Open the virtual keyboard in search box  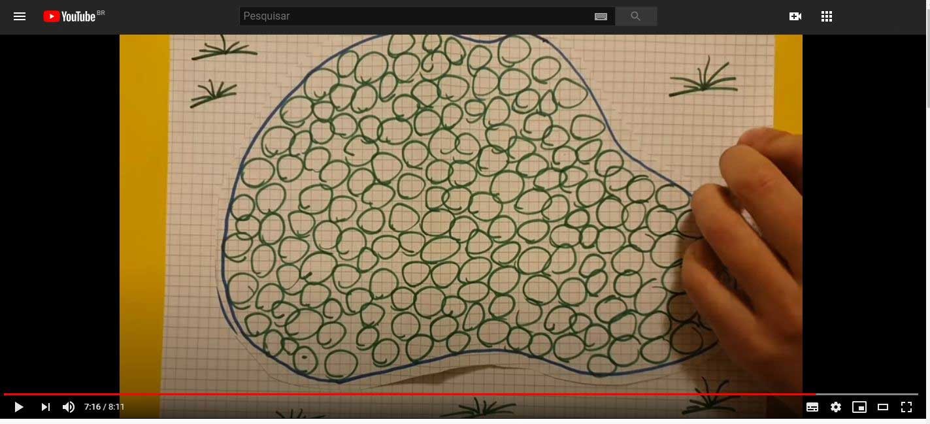click(601, 16)
